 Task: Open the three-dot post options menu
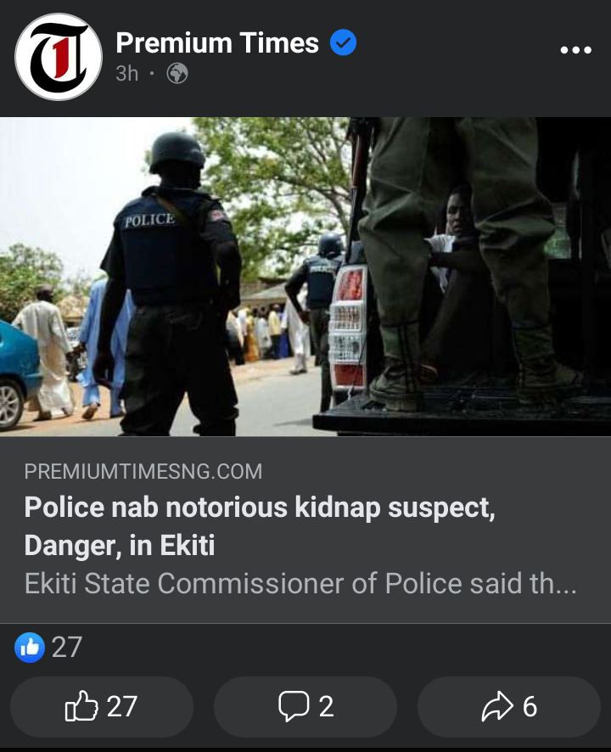(575, 50)
